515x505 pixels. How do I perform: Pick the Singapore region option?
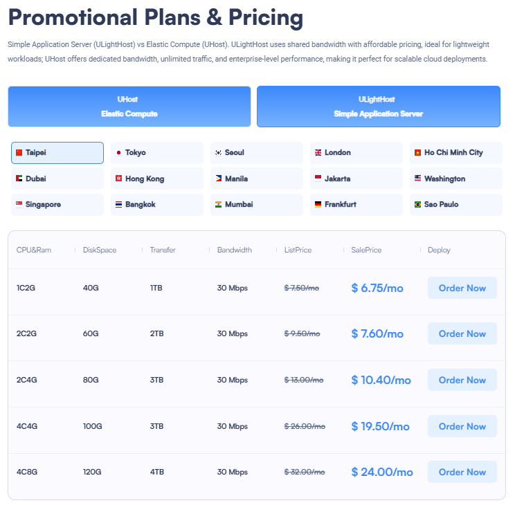57,205
